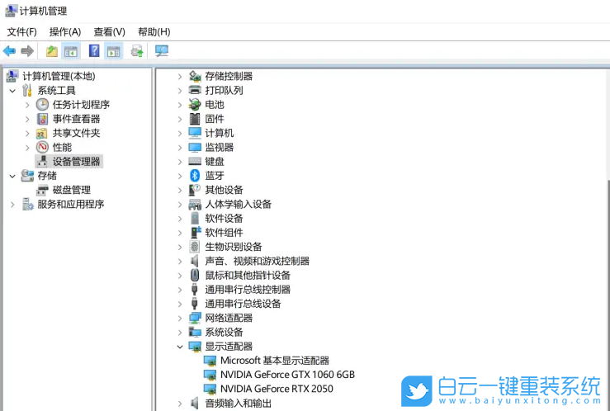Select 事件查看器 icon in tree
Viewport: 610px width, 411px height.
click(x=42, y=119)
